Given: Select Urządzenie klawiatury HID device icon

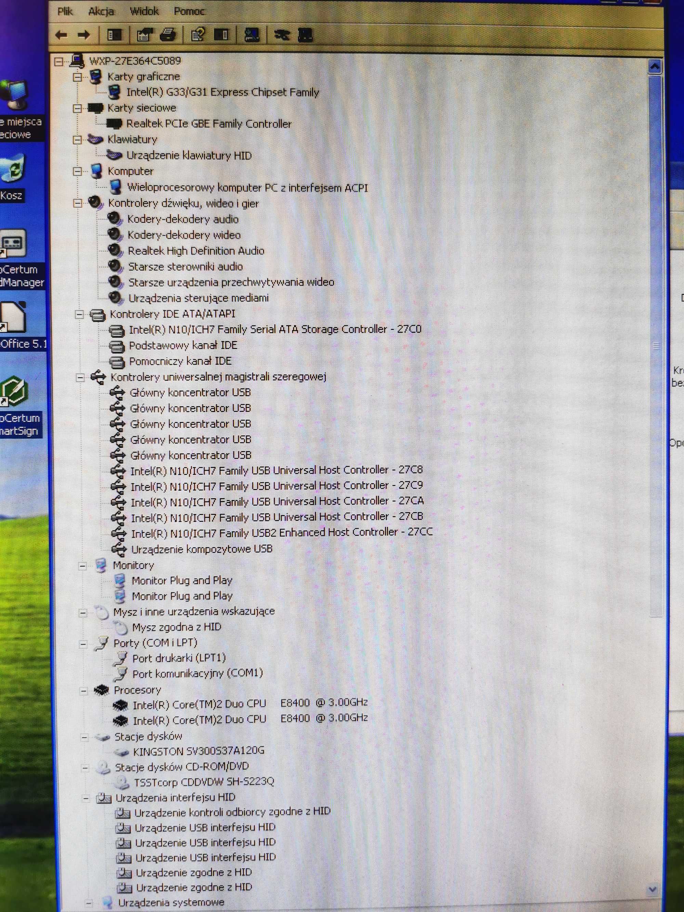Looking at the screenshot, I should pyautogui.click(x=114, y=156).
